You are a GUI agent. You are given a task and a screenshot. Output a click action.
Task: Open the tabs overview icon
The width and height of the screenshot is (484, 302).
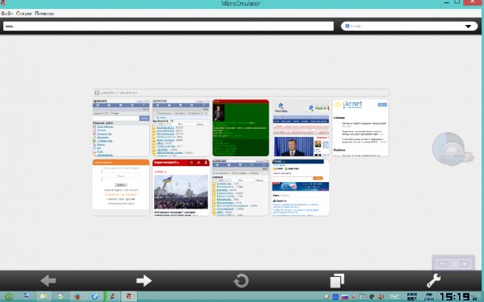(337, 281)
